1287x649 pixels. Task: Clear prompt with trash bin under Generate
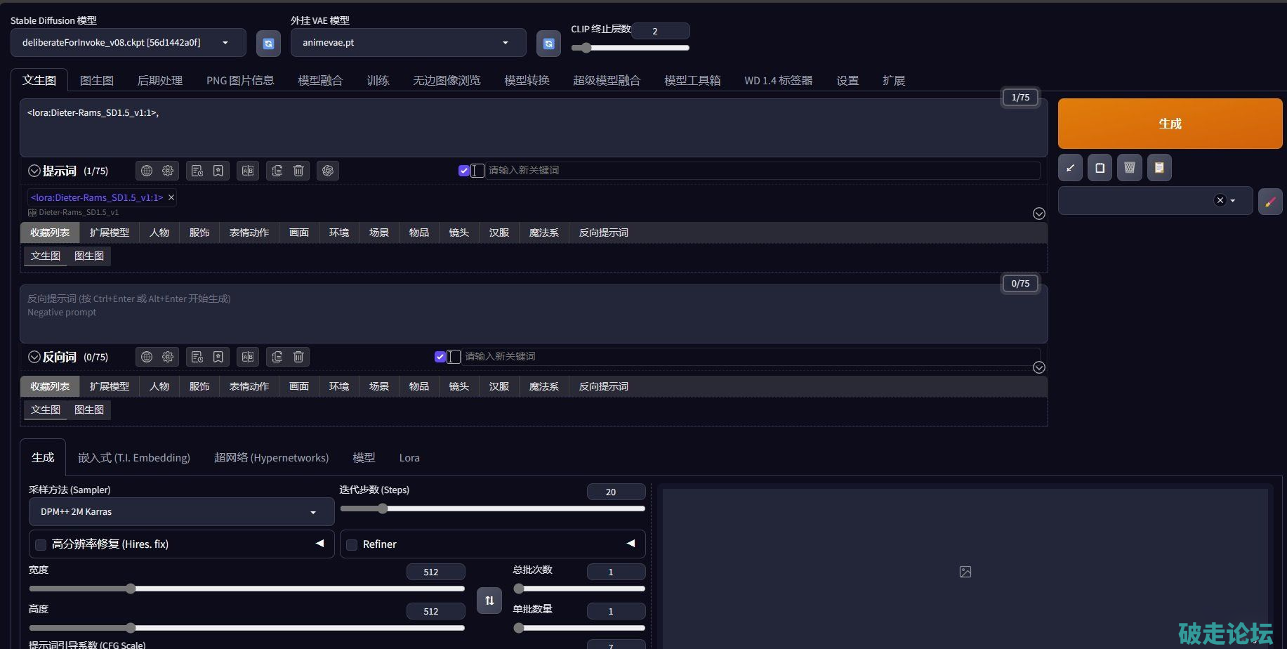tap(1129, 168)
